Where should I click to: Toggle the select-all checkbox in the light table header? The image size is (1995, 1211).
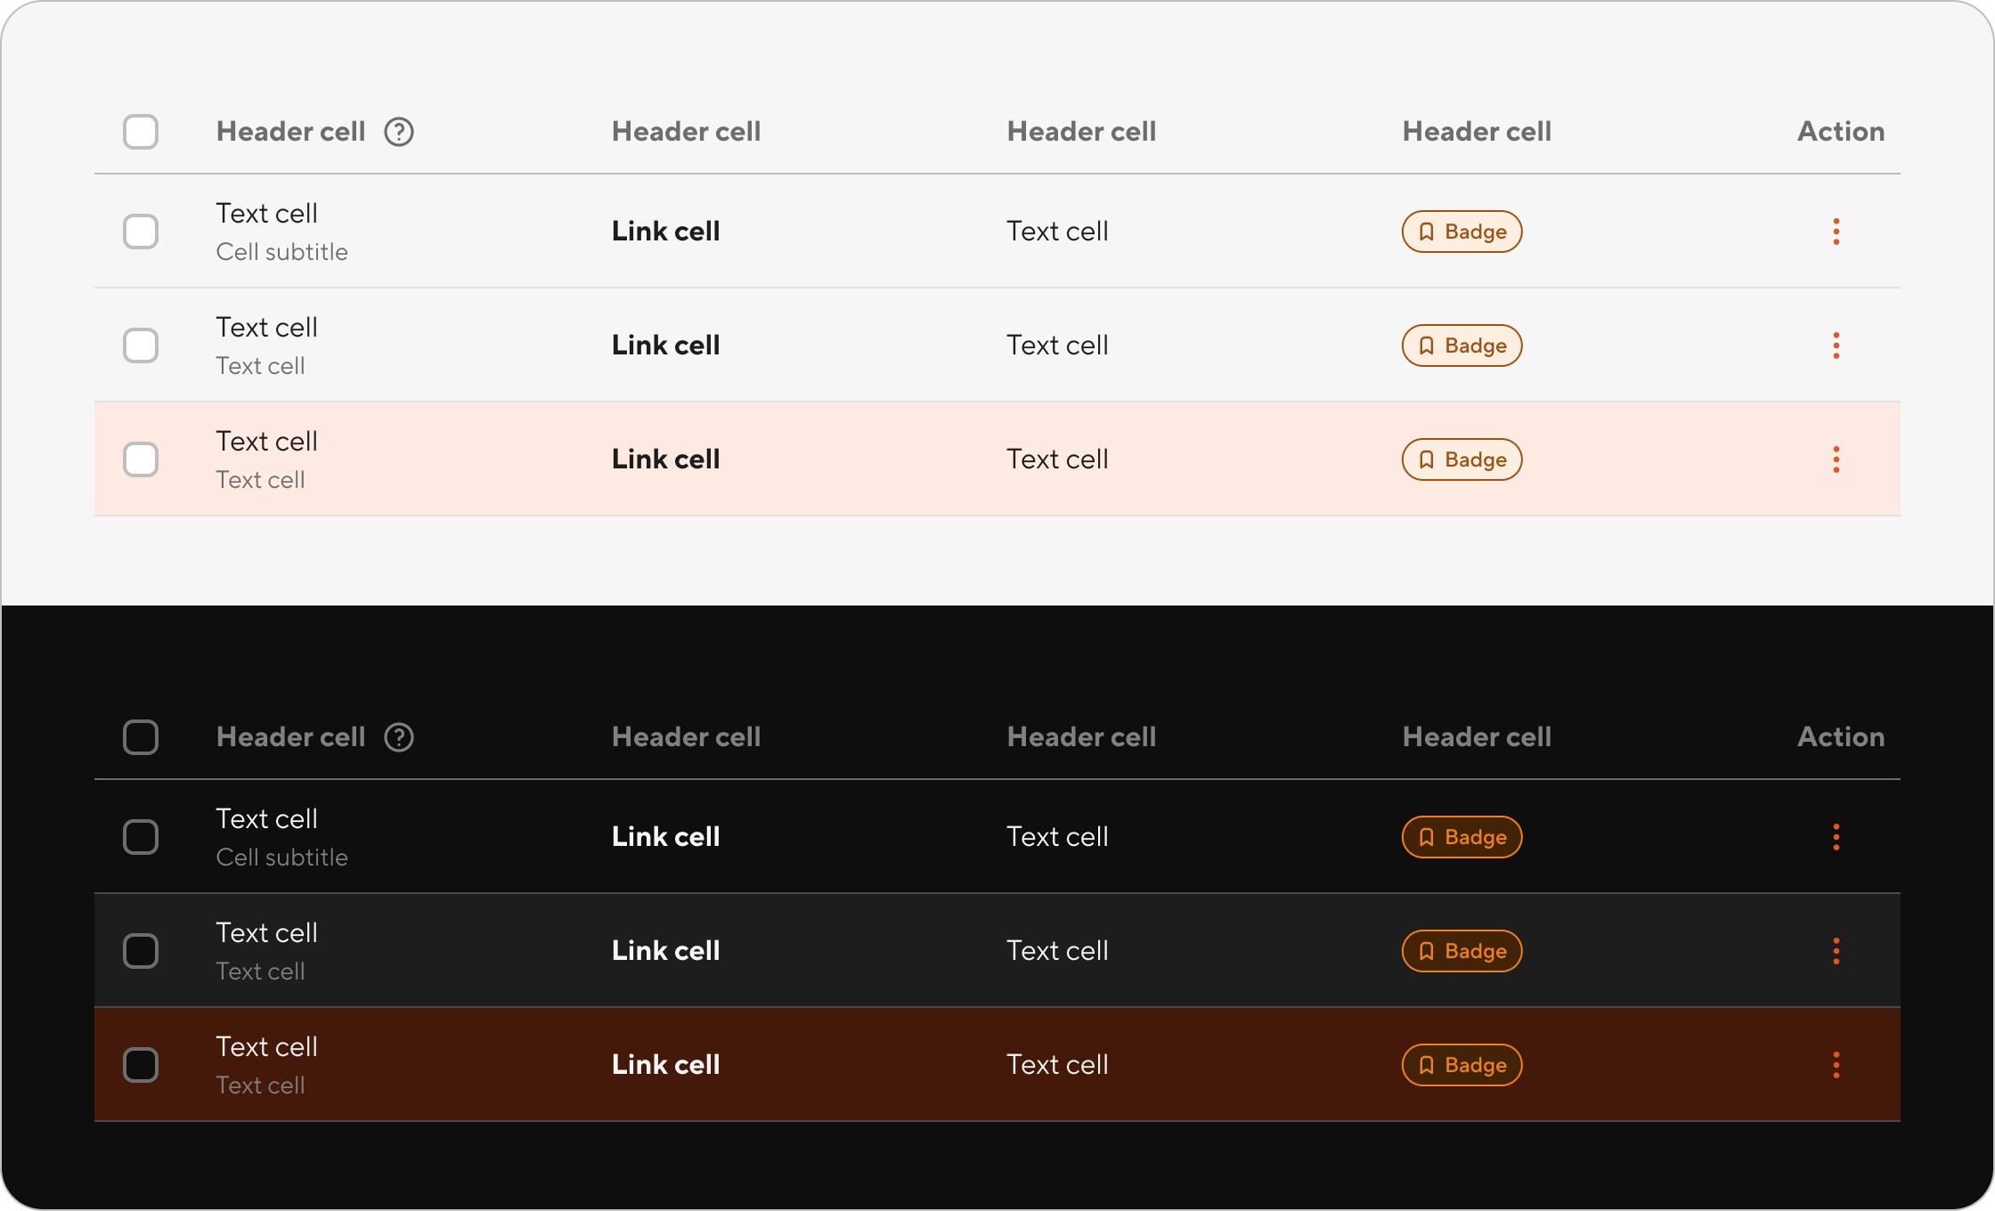pyautogui.click(x=141, y=132)
